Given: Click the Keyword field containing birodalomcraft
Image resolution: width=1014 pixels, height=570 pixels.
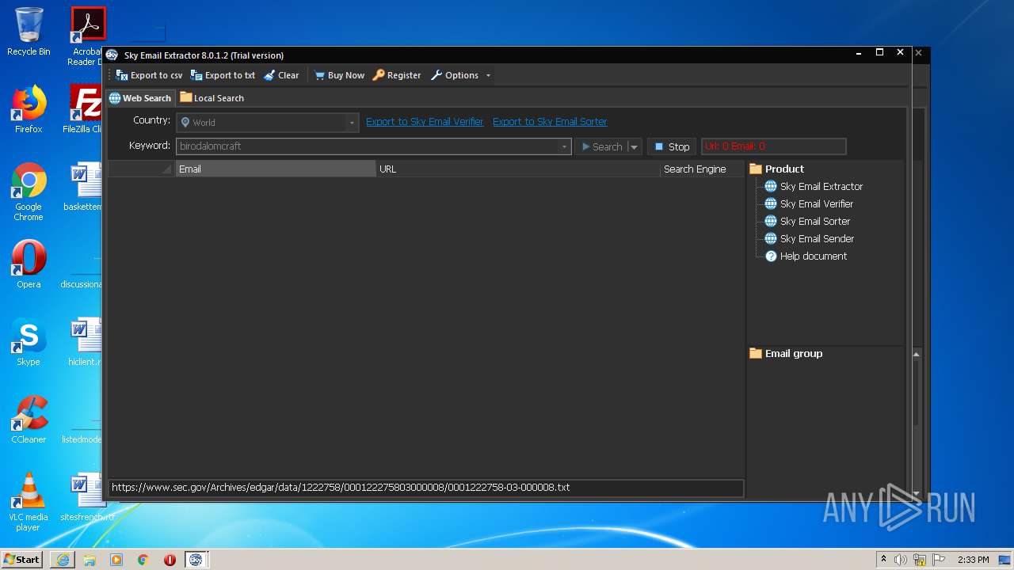Looking at the screenshot, I should 368,146.
